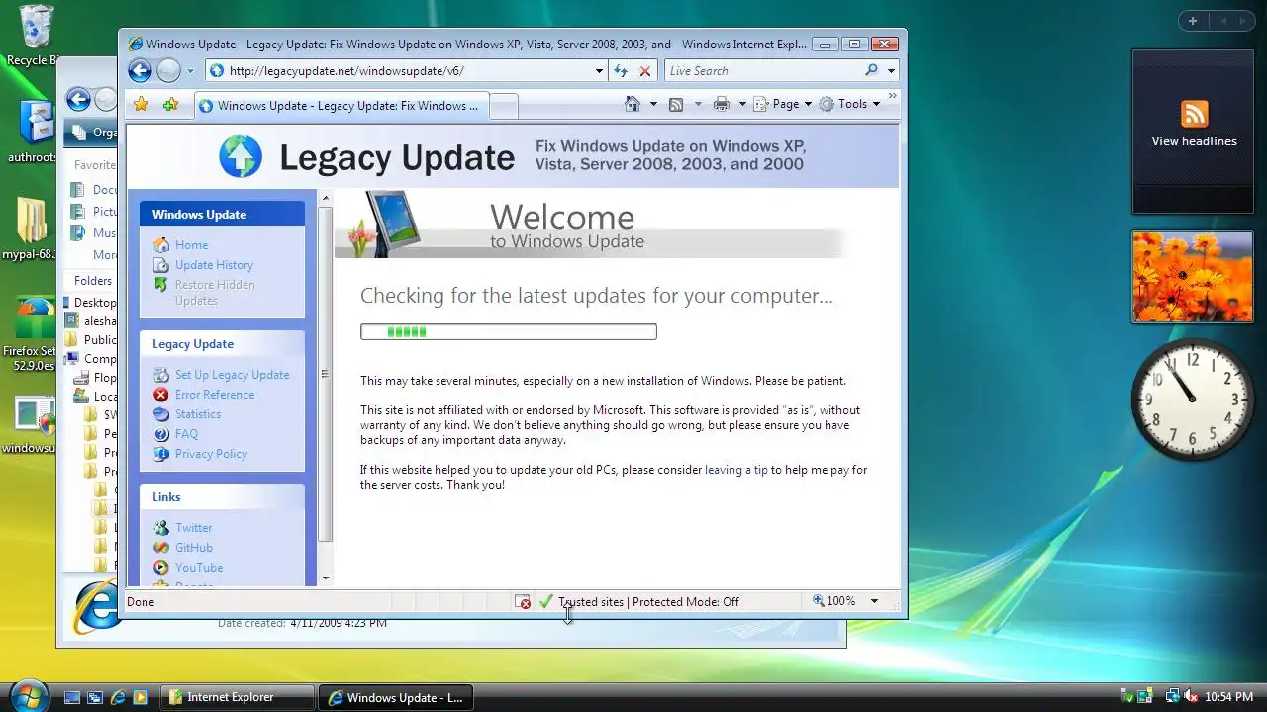Click the Restore Hidden Updates link
The width and height of the screenshot is (1267, 712).
pyautogui.click(x=215, y=293)
